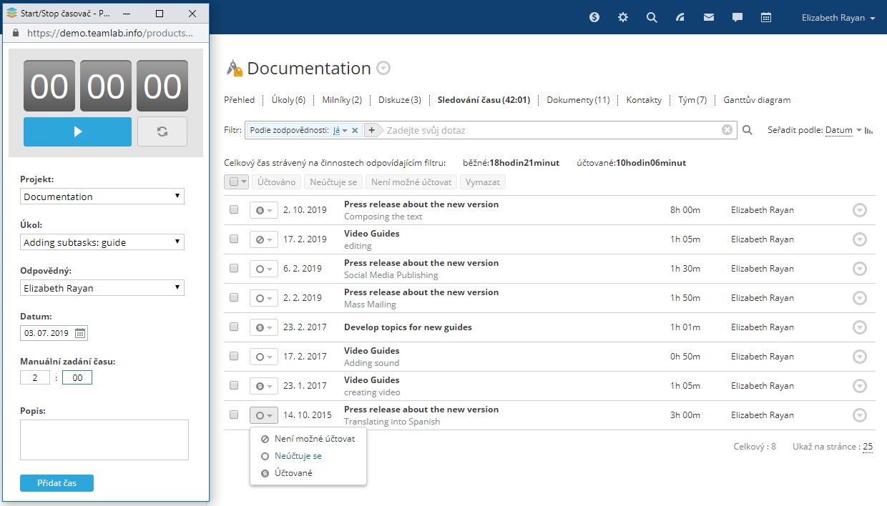Open the chat bubble icon in the header
The width and height of the screenshot is (887, 506).
point(737,18)
